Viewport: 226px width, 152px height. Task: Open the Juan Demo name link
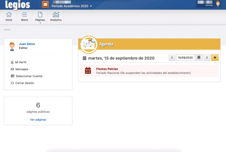pyautogui.click(x=27, y=44)
